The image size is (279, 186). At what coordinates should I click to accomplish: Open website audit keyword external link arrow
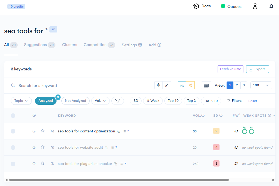(116, 147)
